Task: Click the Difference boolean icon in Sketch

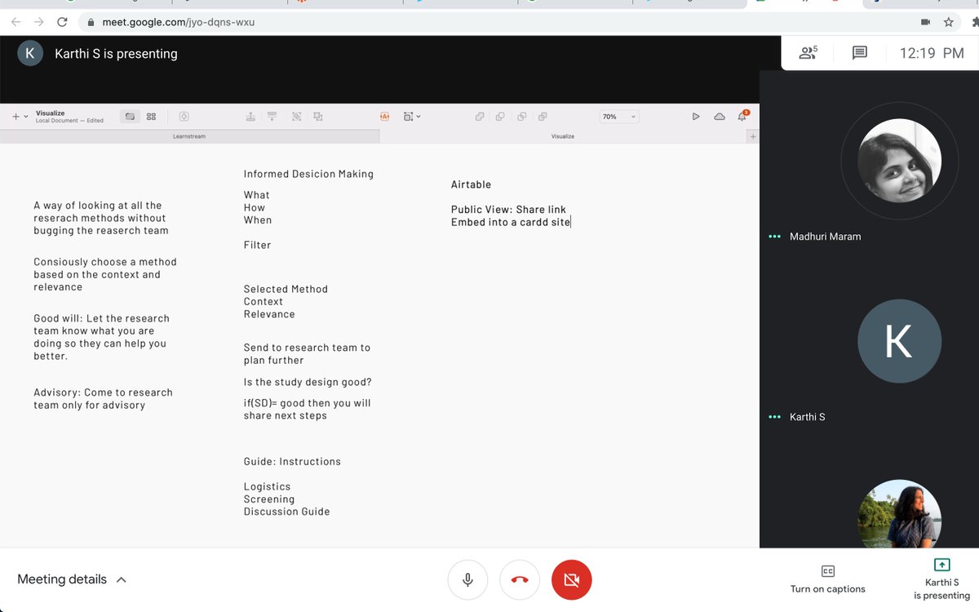Action: [543, 117]
